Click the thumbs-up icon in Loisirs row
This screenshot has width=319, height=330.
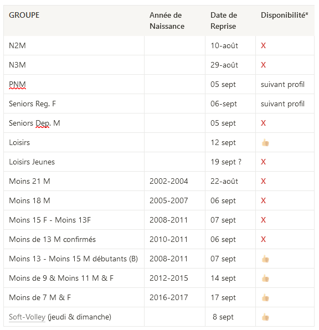pyautogui.click(x=265, y=143)
